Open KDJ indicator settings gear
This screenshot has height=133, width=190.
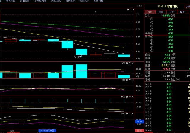tap(127, 80)
